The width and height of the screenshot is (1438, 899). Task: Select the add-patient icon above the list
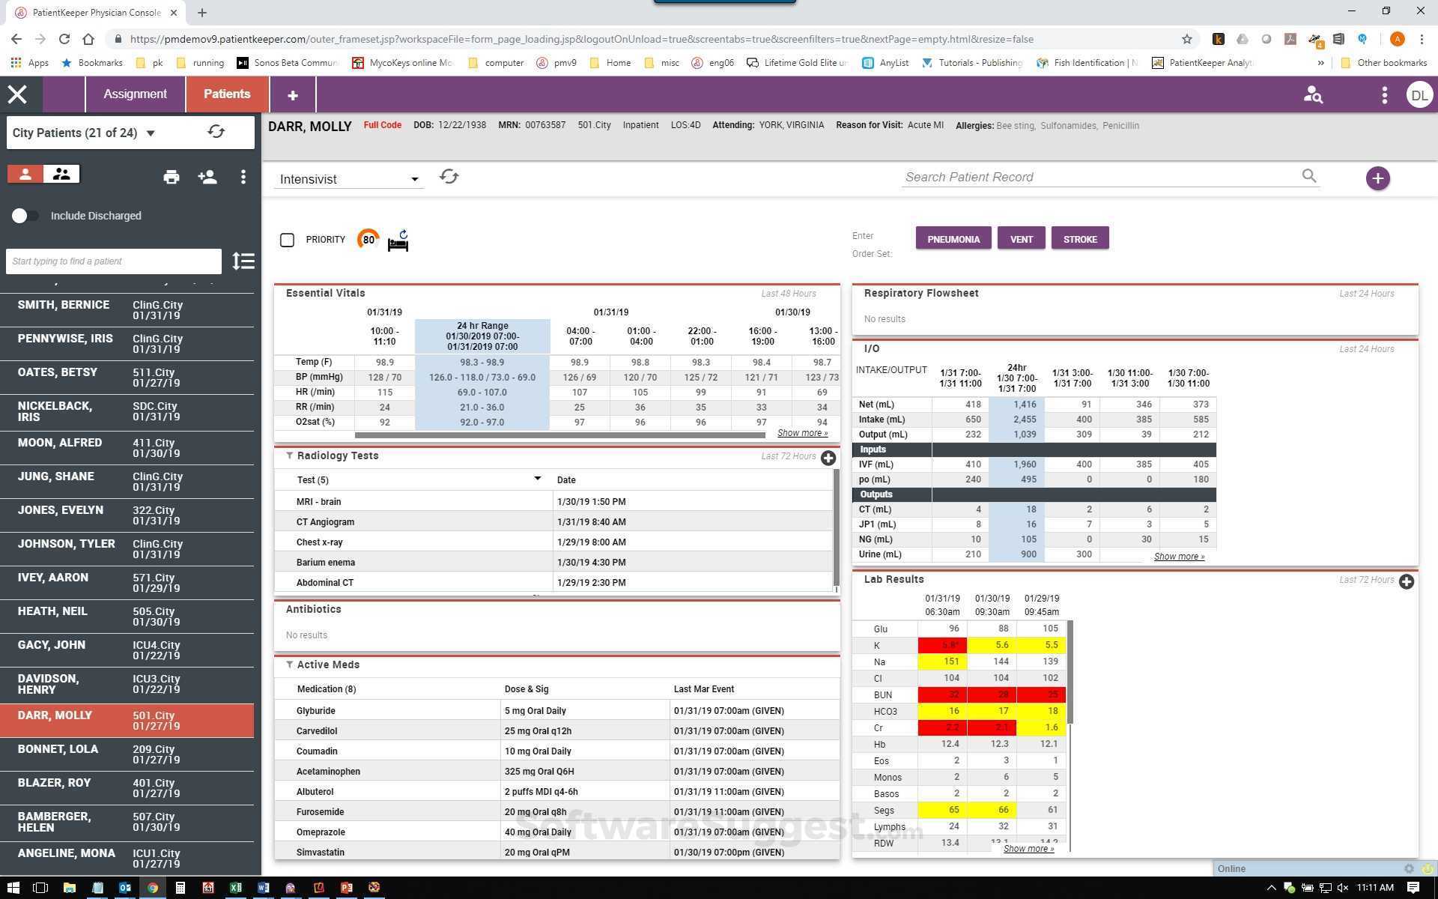click(x=207, y=177)
